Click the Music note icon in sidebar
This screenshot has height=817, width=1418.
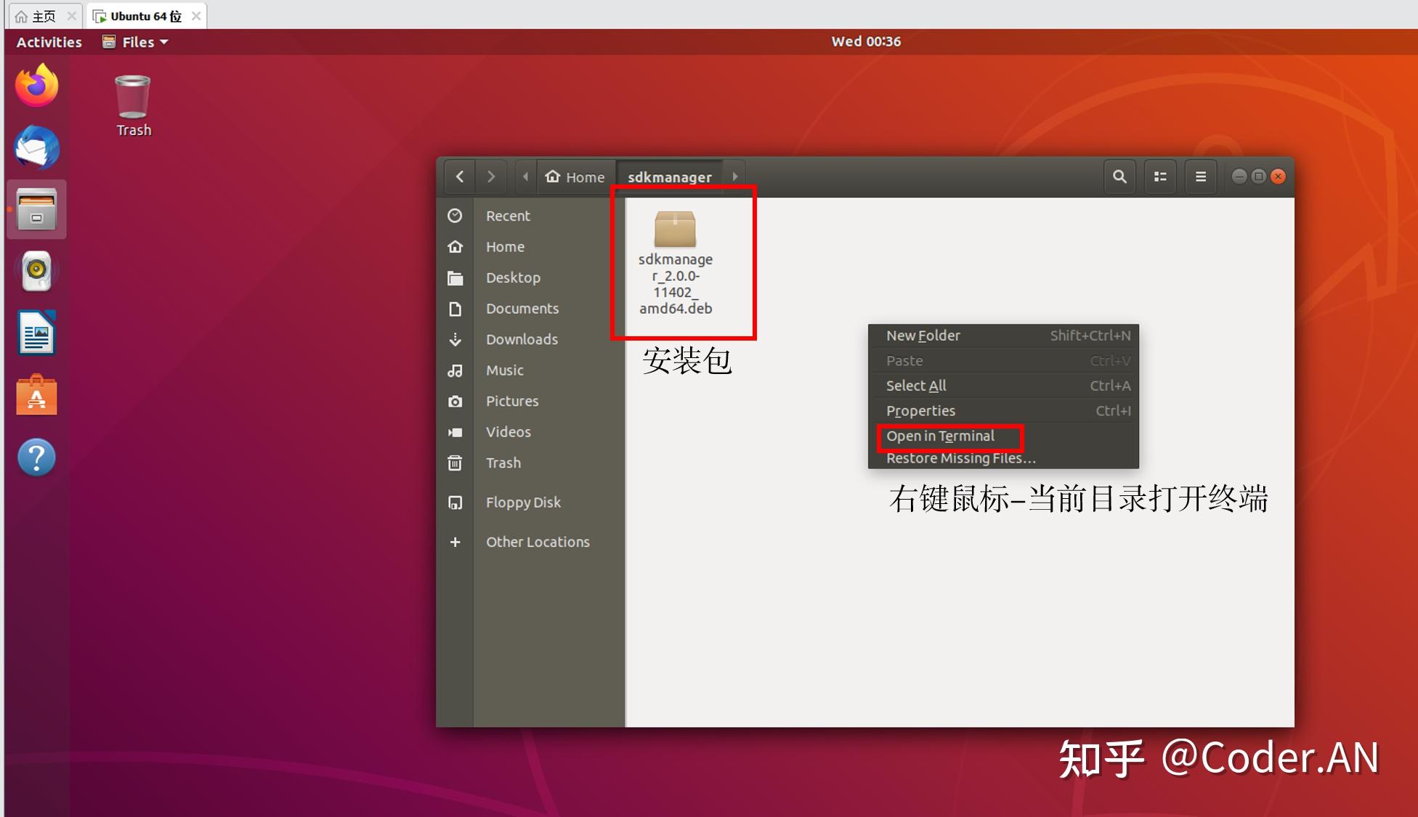455,370
